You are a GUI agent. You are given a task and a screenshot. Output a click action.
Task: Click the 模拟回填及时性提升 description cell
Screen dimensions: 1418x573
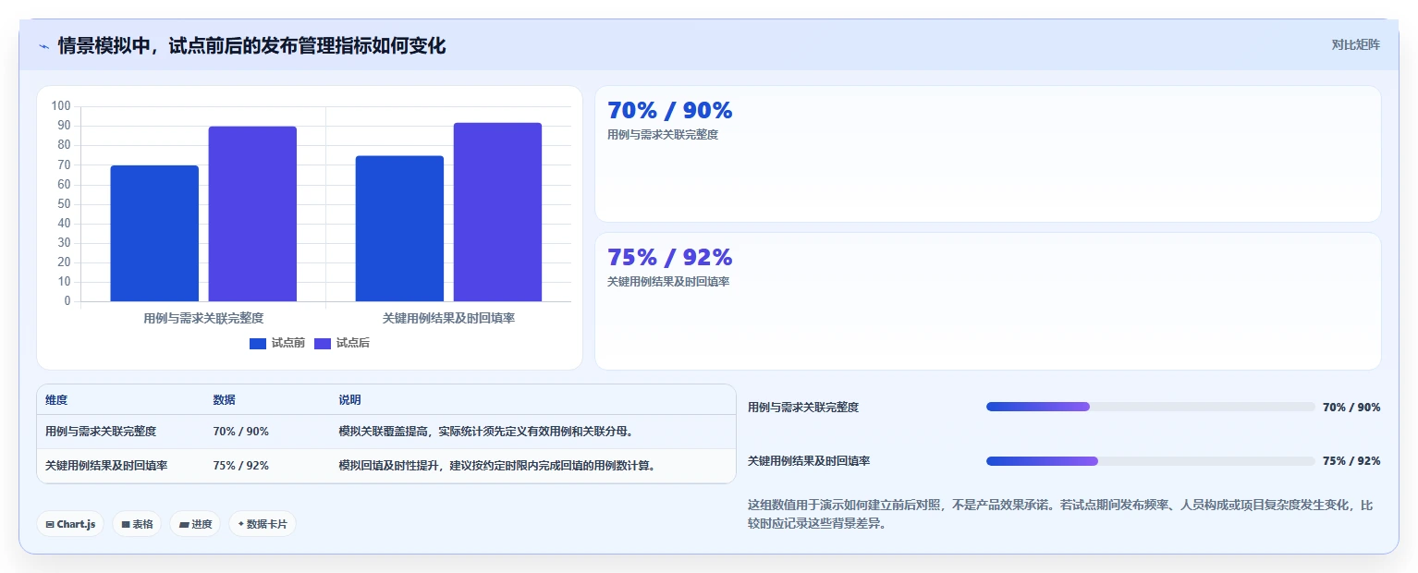tap(498, 466)
